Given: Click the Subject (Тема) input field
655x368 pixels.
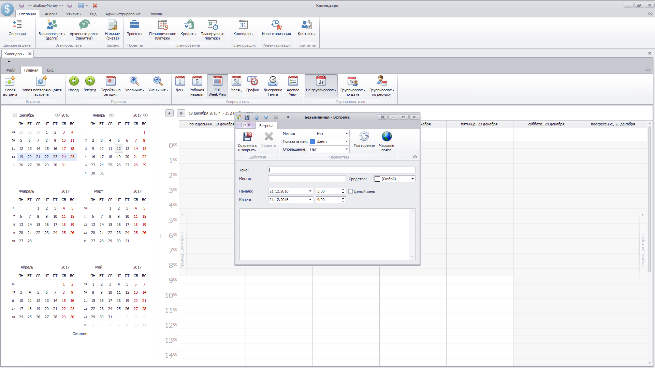Looking at the screenshot, I should (341, 170).
